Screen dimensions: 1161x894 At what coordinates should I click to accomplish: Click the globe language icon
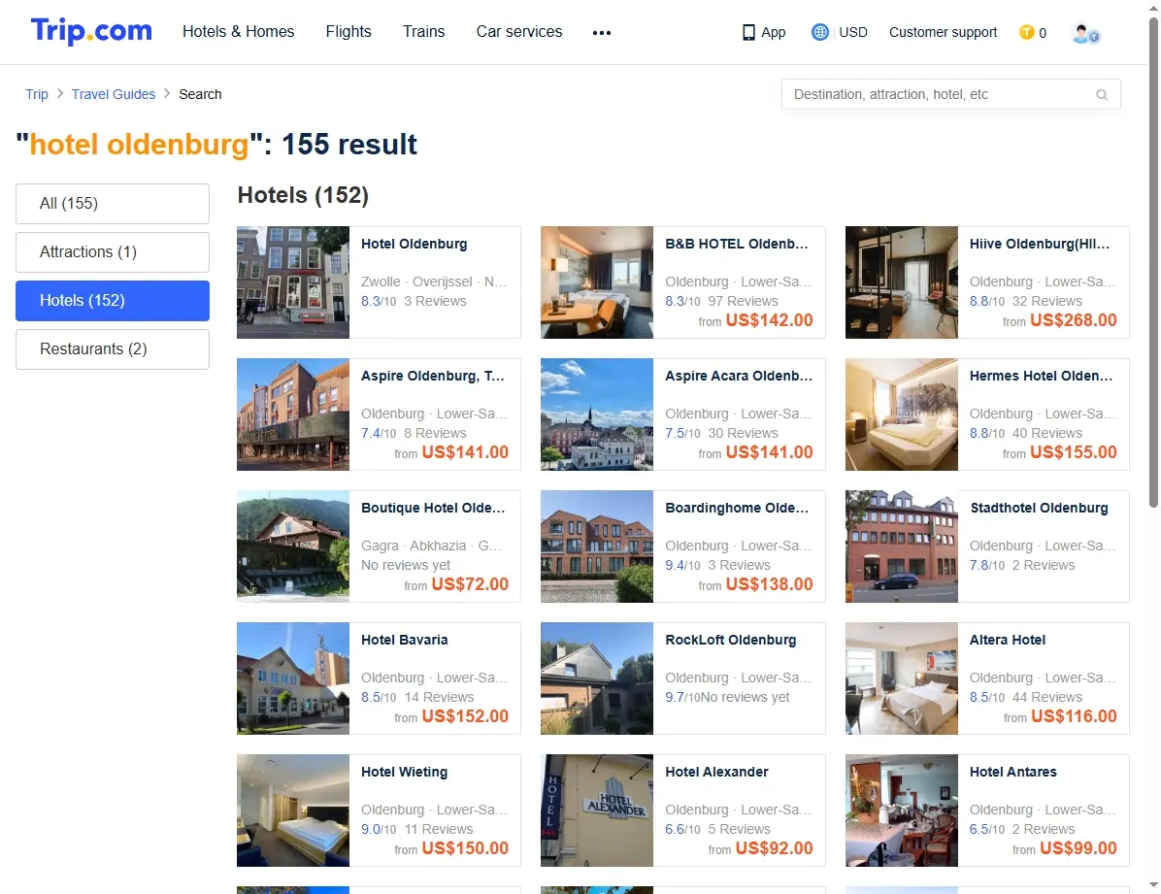(x=819, y=33)
